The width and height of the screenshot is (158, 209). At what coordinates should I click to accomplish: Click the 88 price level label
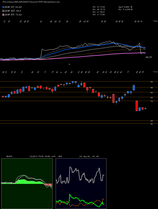tap(151, 93)
